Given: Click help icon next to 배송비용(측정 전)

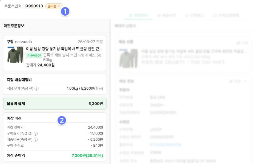Looking at the screenshot, I should (x=36, y=139).
